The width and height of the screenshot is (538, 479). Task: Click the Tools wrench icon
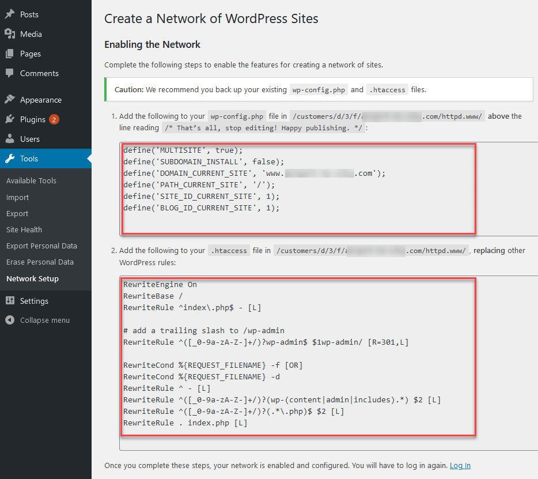(10, 159)
